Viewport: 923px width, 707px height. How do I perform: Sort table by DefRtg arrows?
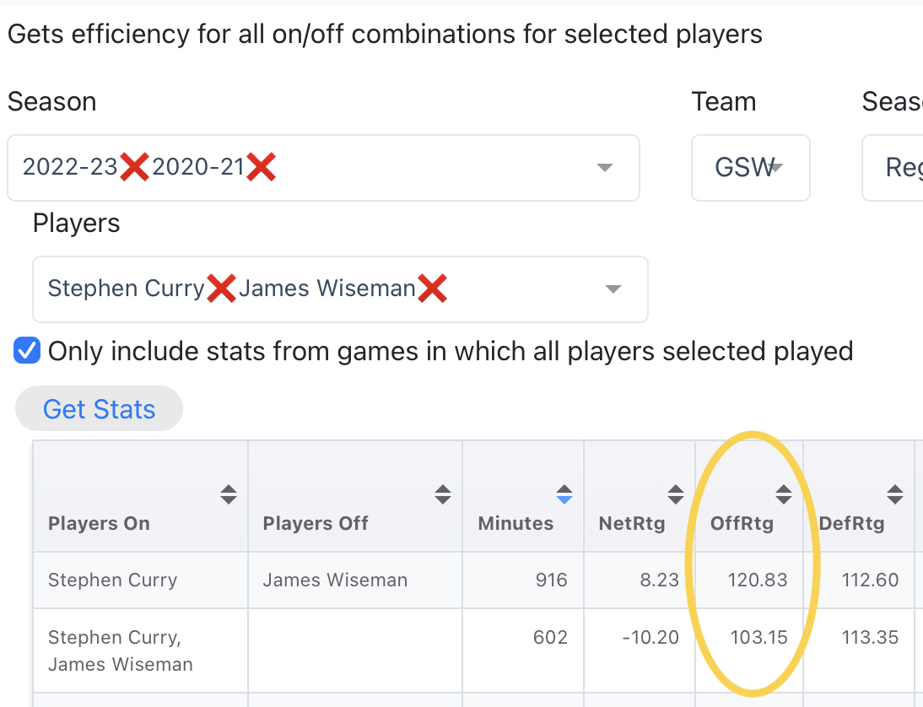click(895, 494)
